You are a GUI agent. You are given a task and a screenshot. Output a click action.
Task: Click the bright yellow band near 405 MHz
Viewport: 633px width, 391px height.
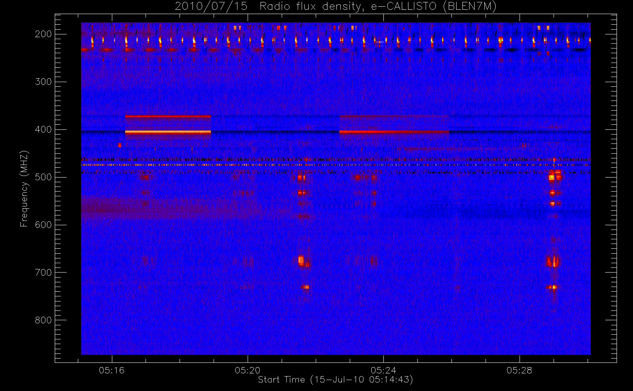point(168,132)
